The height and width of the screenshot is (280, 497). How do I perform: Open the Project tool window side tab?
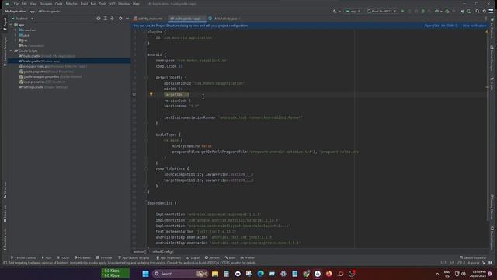tap(5, 24)
